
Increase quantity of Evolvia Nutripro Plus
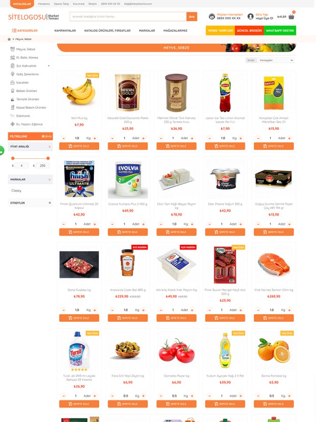143,224
